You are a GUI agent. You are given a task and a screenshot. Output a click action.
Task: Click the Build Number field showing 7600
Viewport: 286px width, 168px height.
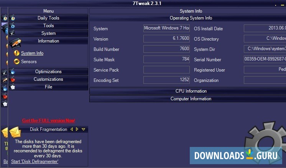point(166,49)
